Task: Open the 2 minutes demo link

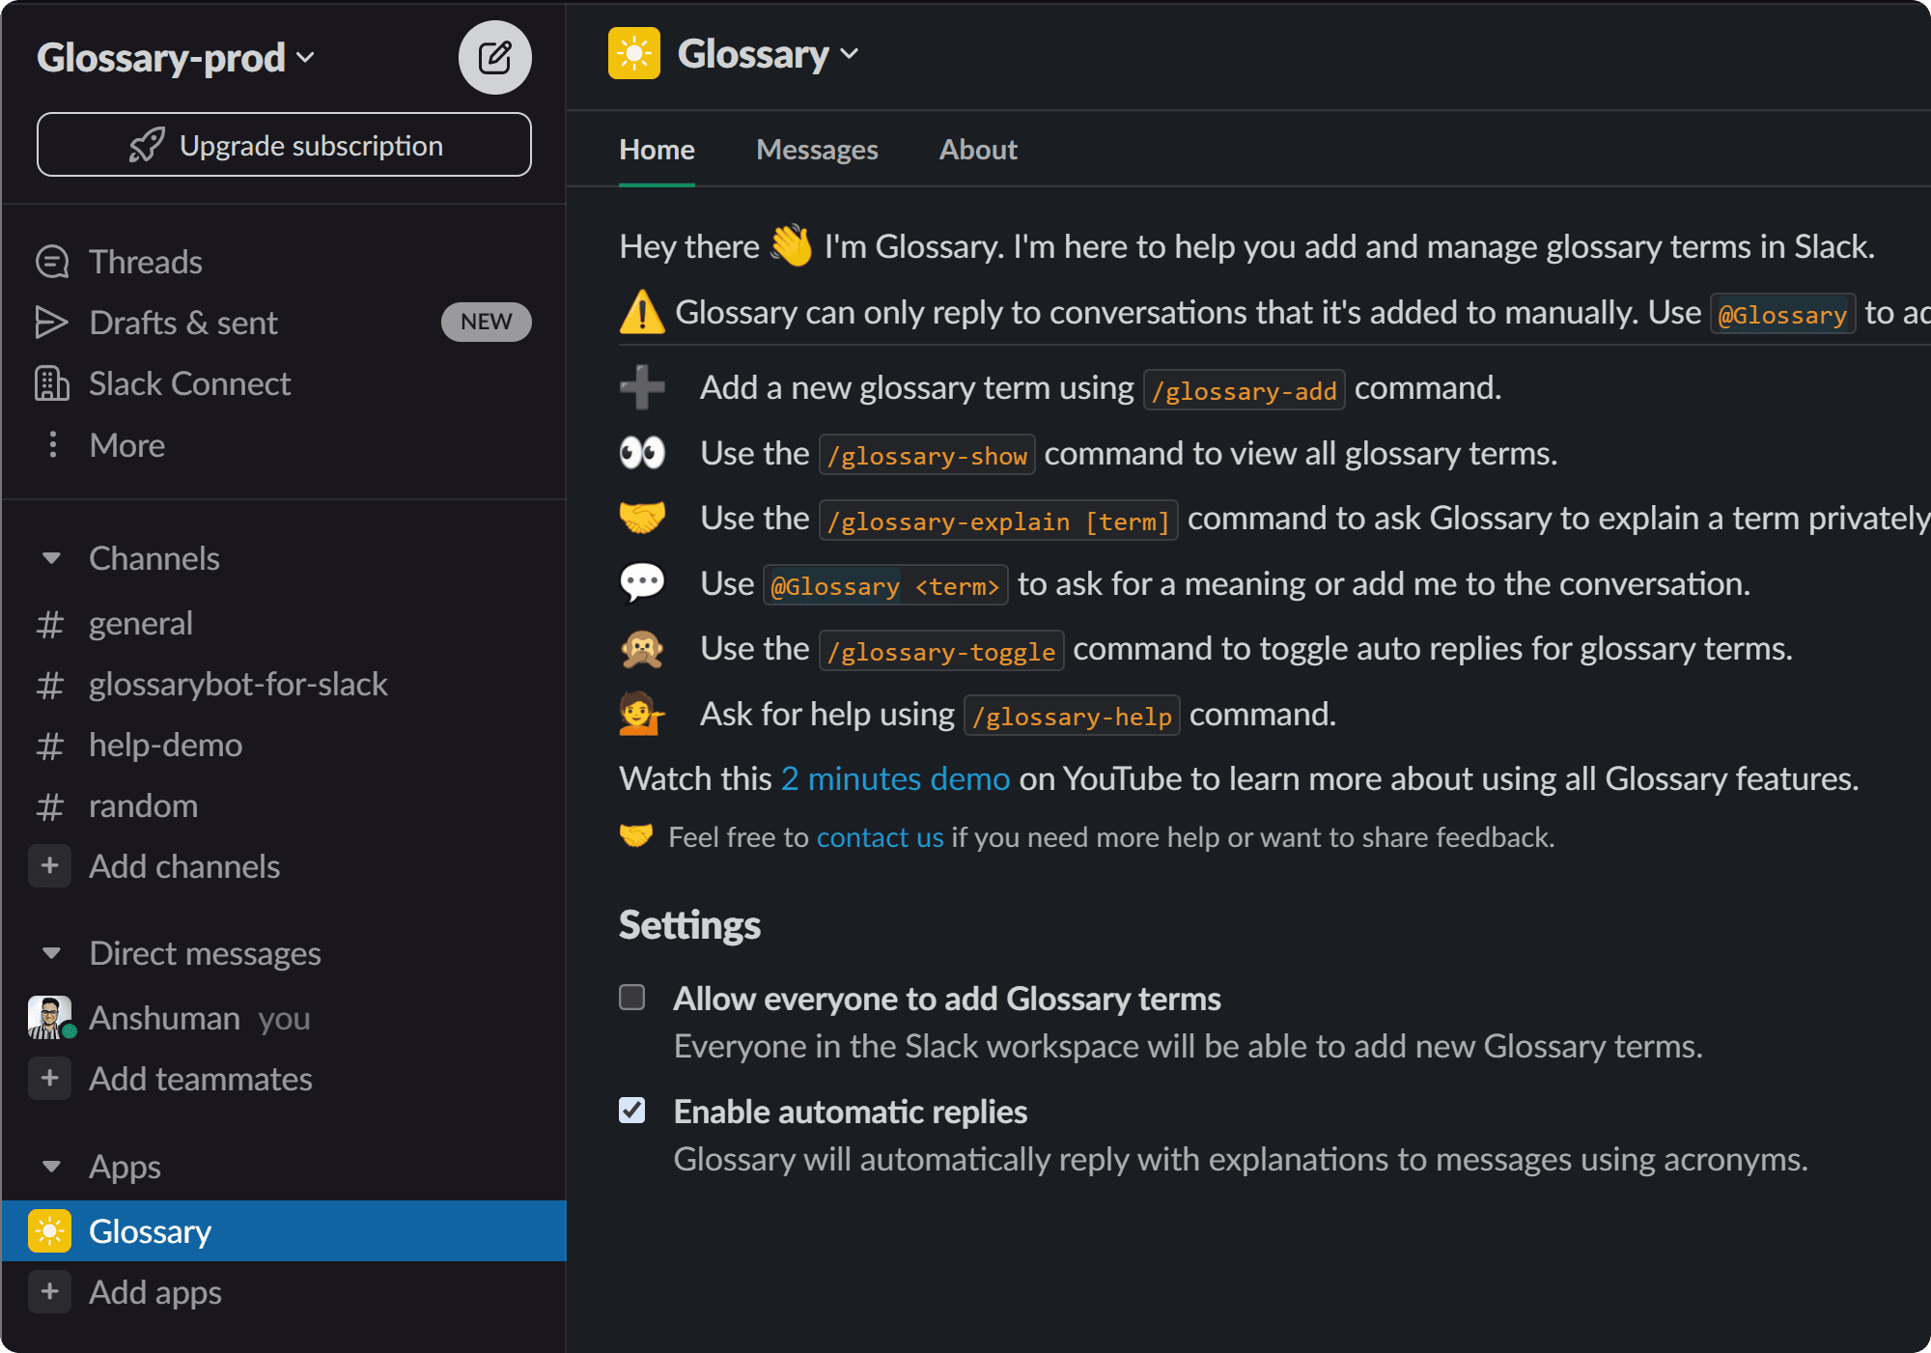Action: tap(894, 778)
